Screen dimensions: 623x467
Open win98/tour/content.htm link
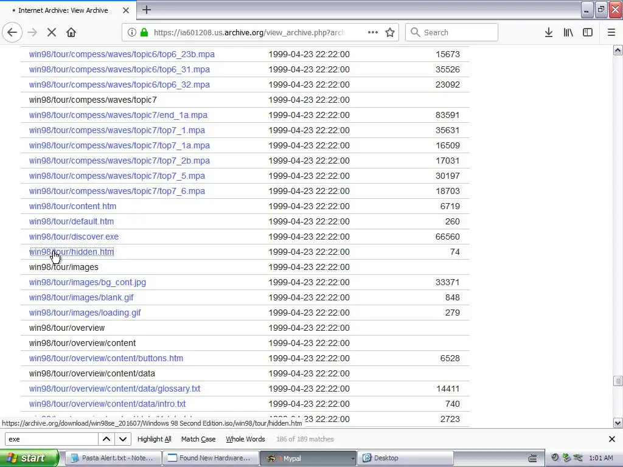point(73,206)
